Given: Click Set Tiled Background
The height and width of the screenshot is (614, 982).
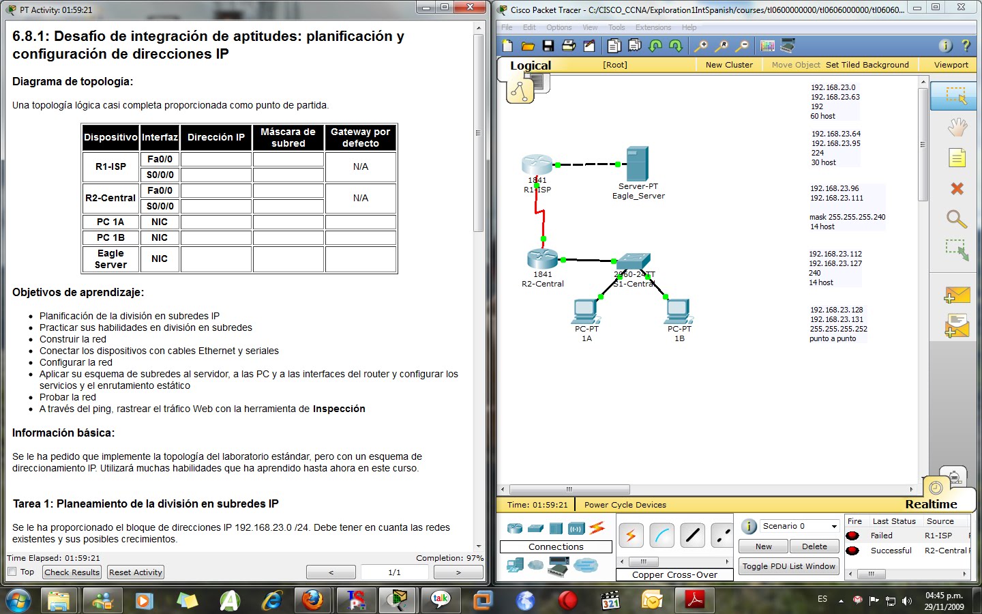Looking at the screenshot, I should (x=867, y=65).
